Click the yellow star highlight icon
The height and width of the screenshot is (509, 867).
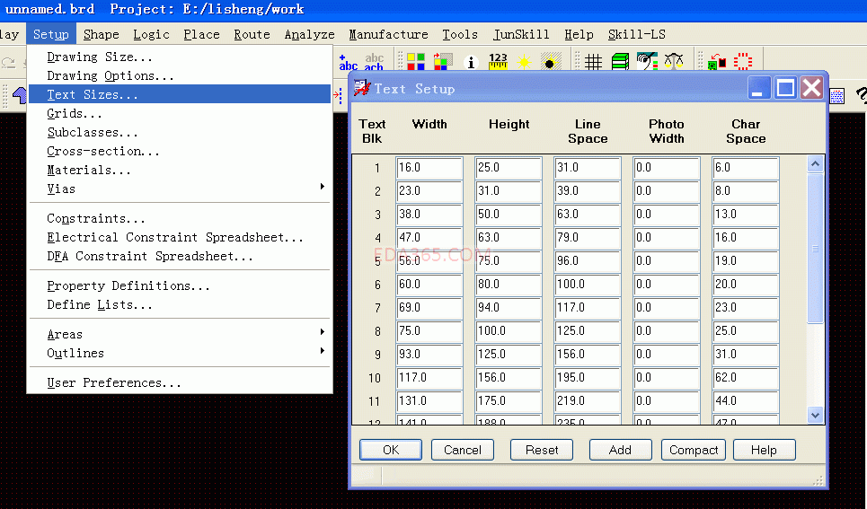click(x=525, y=62)
